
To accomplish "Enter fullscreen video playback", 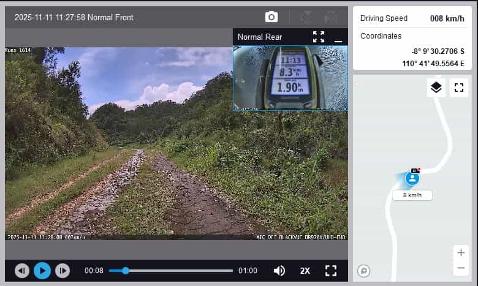I will (331, 270).
